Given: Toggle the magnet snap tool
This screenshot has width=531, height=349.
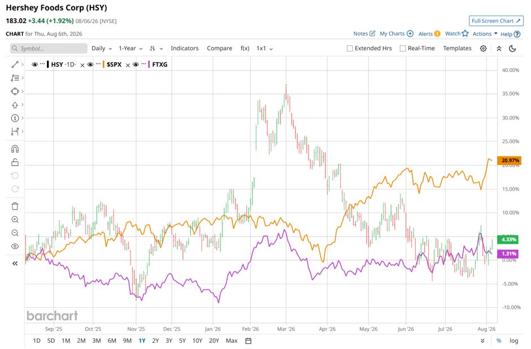Looking at the screenshot, I should [x=15, y=149].
